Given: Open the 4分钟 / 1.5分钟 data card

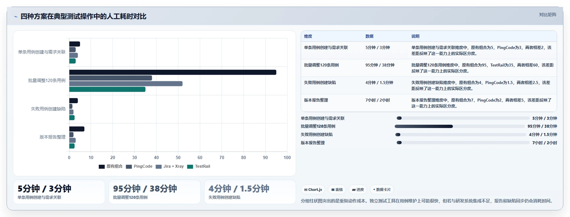Looking at the screenshot, I should pyautogui.click(x=250, y=192).
